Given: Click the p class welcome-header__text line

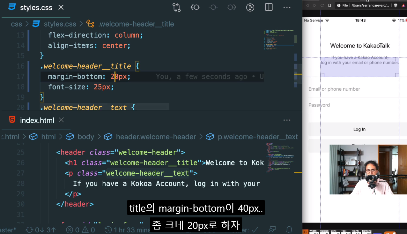Looking at the screenshot, I should (x=131, y=173).
